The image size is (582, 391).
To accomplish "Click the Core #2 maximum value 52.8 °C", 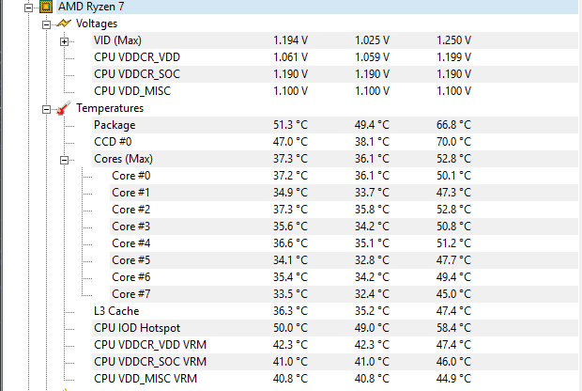I will click(454, 210).
